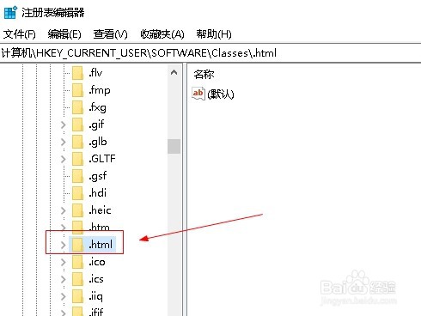Viewport: 421px width, 316px height.
Task: Select the .hdi key label
Action: (98, 193)
